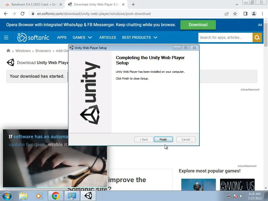Screen dimensions: 268x201
Task: Click the Among Us game thumbnail
Action: [237, 185]
